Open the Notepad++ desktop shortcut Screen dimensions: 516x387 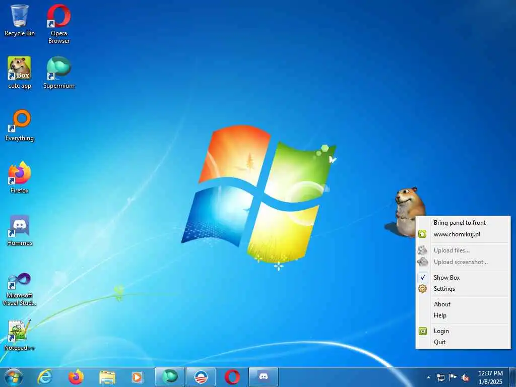tap(20, 335)
